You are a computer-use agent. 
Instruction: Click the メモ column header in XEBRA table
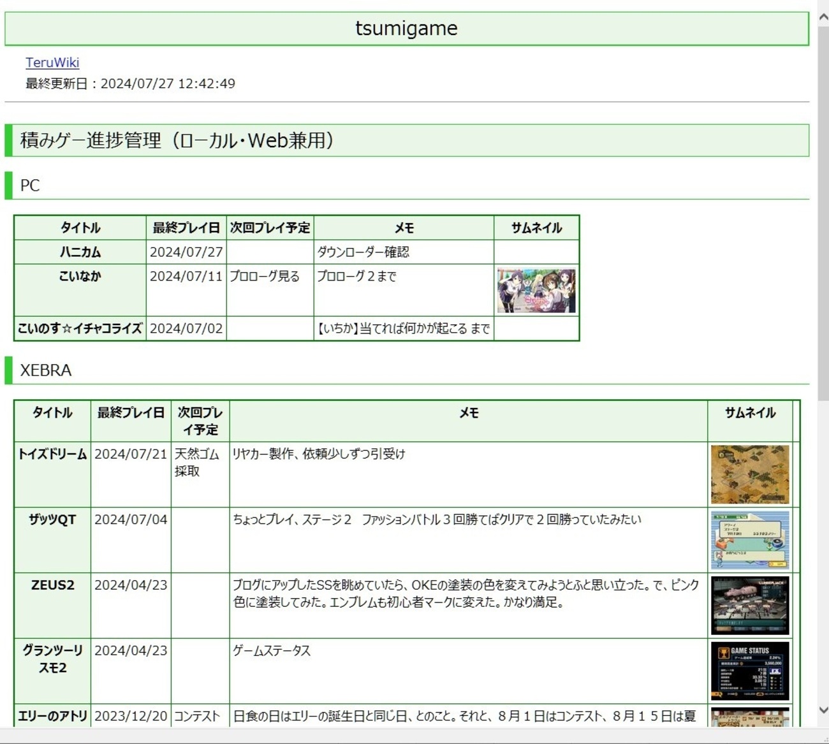click(x=469, y=413)
